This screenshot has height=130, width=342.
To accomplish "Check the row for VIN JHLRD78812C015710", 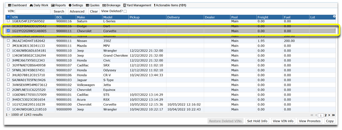I will pyautogui.click(x=8, y=75).
